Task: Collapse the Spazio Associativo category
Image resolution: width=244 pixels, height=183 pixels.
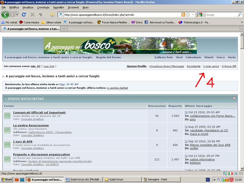Action: [x=234, y=98]
